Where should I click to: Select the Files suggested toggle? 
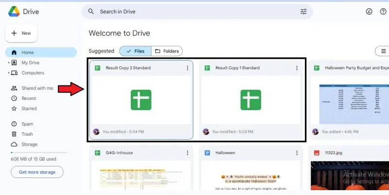click(135, 51)
